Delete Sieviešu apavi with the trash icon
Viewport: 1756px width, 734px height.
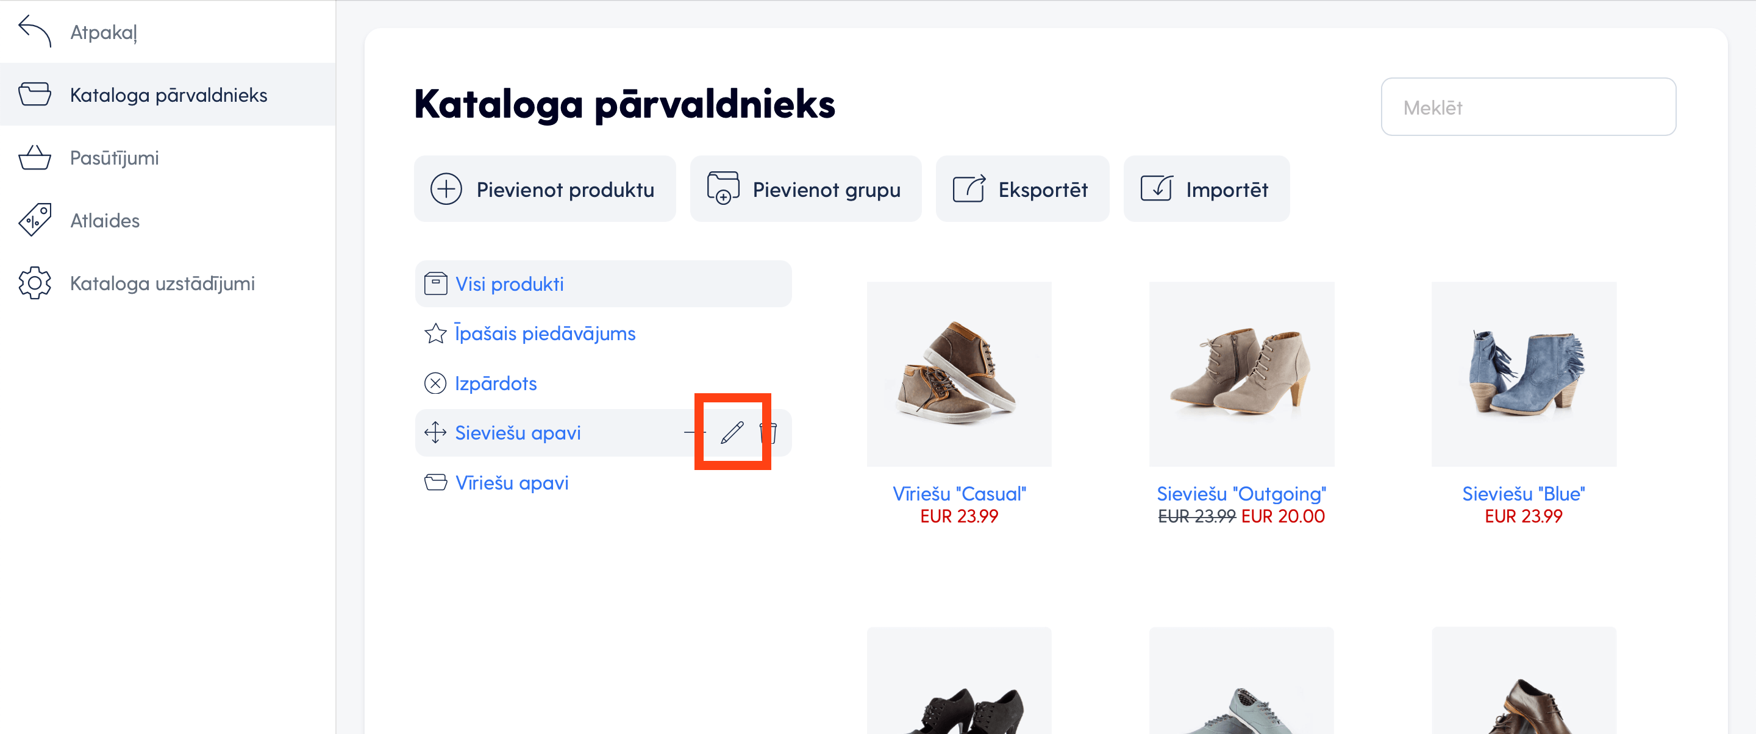[x=768, y=433]
